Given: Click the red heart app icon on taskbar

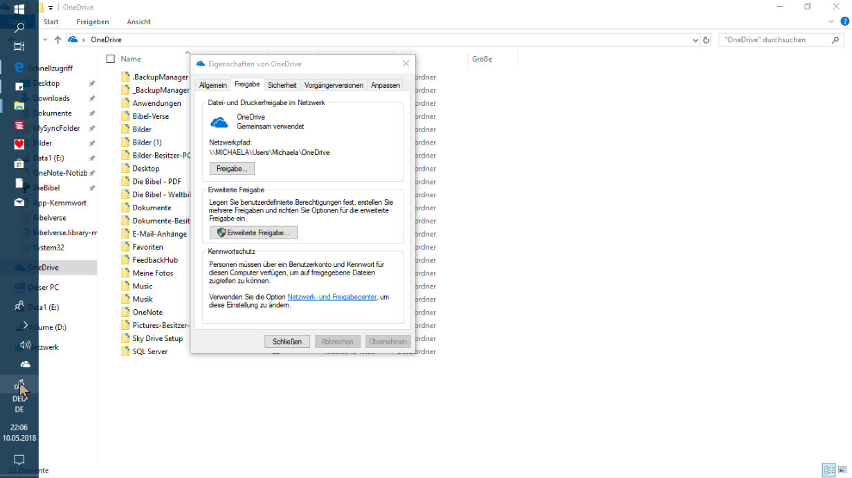Looking at the screenshot, I should click(x=19, y=145).
